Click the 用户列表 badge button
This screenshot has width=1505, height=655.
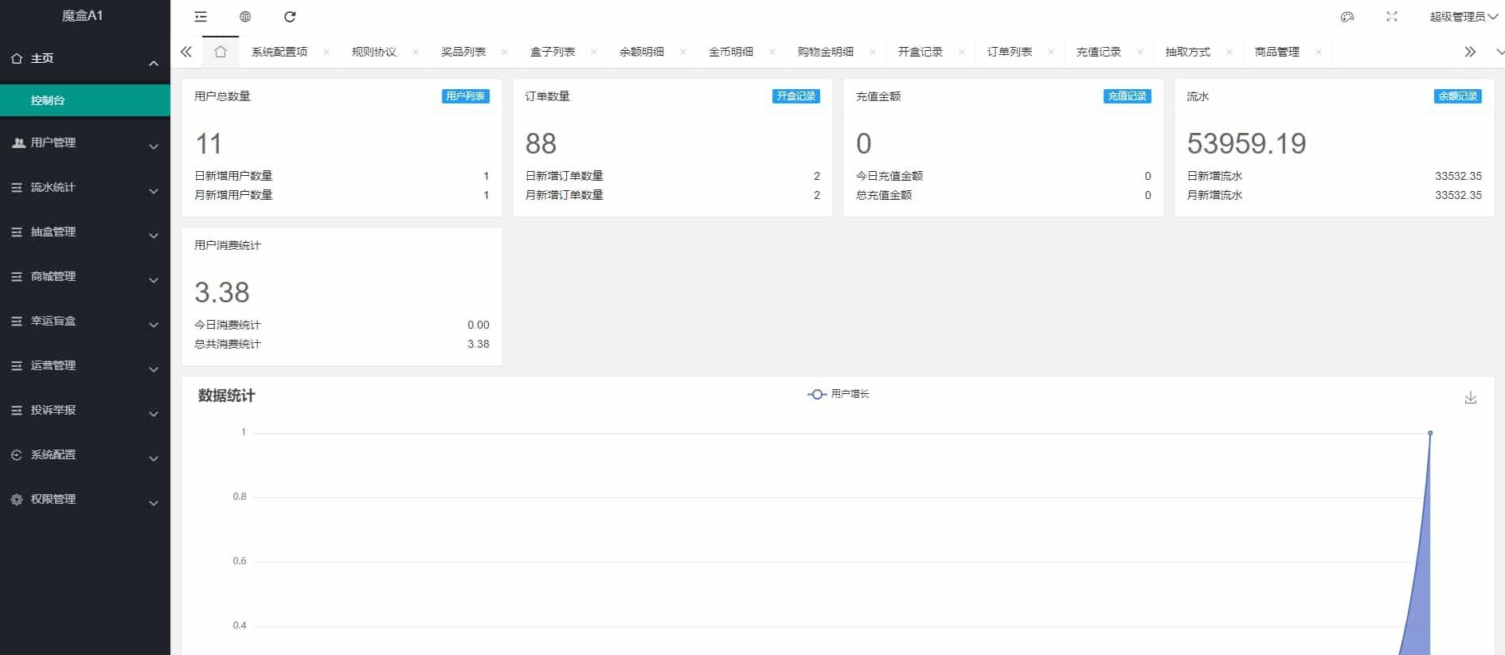pyautogui.click(x=465, y=96)
